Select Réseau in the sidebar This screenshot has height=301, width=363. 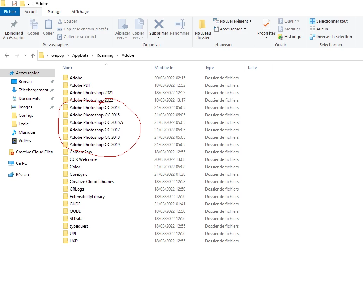(x=22, y=174)
